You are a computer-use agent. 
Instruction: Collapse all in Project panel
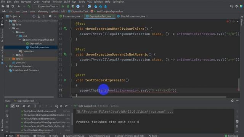pos(44,16)
